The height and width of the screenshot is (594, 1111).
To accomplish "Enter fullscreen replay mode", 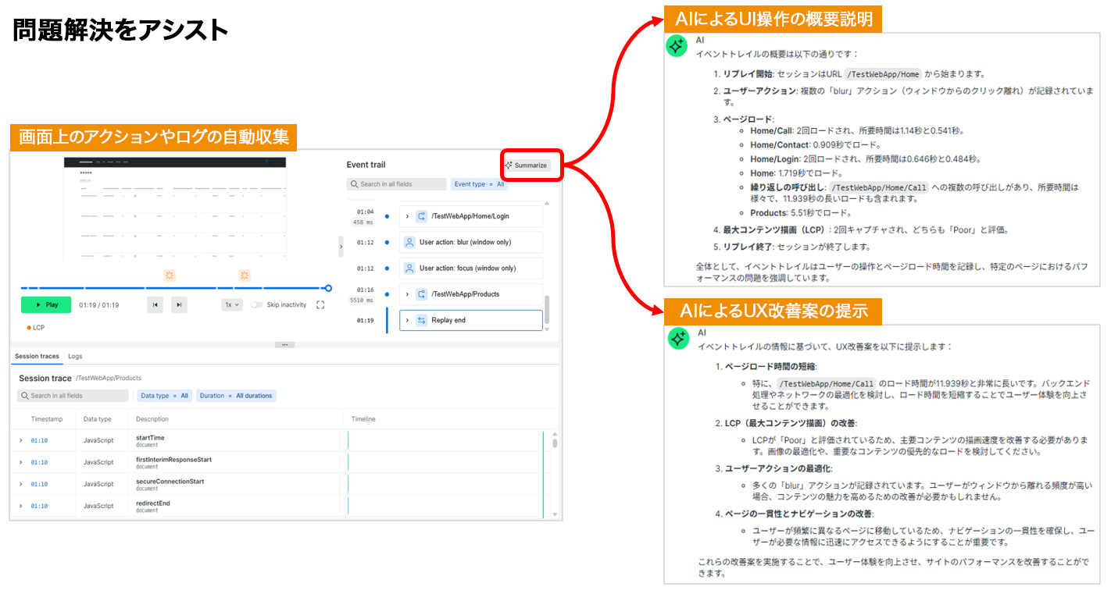I will 320,304.
